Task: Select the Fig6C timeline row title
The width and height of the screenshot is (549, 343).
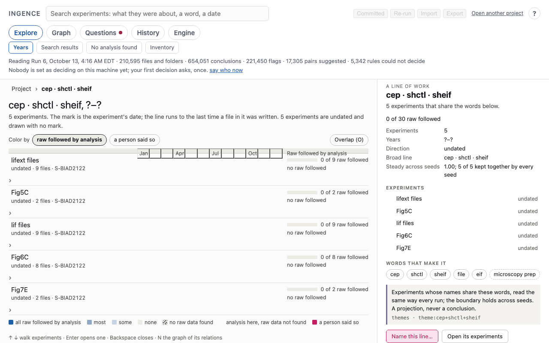Action: click(x=20, y=257)
